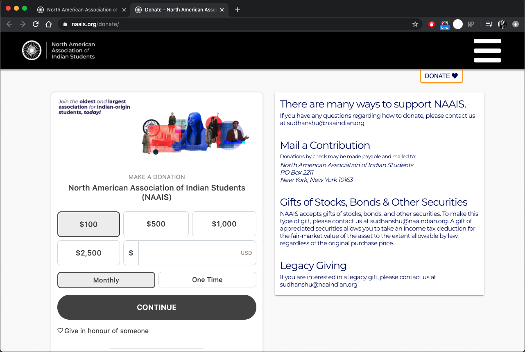Image resolution: width=525 pixels, height=352 pixels.
Task: Go back to the previous page
Action: tap(9, 24)
